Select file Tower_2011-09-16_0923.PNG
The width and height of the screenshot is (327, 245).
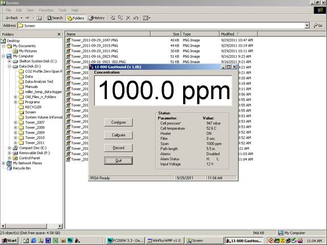[x=94, y=56]
